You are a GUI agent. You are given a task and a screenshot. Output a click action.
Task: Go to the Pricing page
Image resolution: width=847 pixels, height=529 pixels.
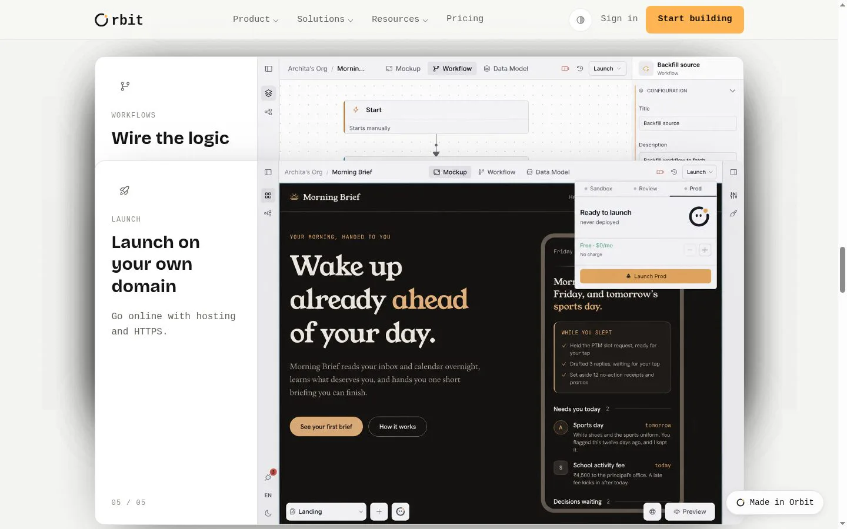tap(465, 19)
